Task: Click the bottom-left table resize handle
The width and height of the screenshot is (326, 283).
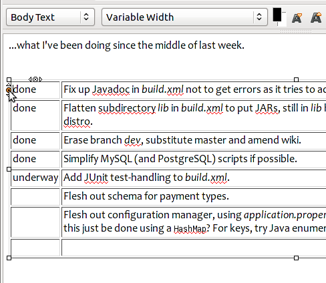Action: 9,258
